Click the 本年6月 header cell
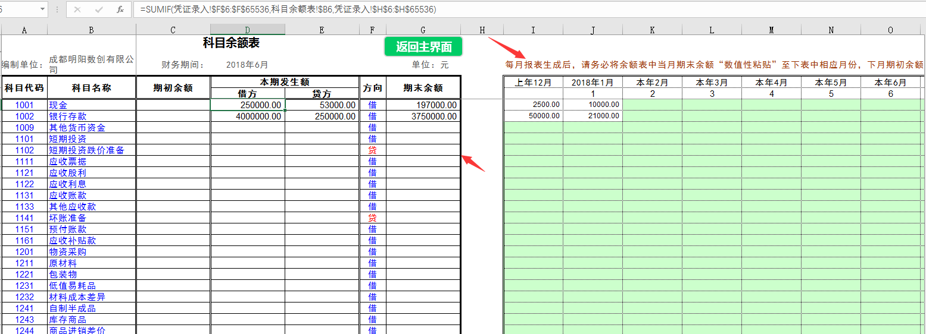Image resolution: width=926 pixels, height=334 pixels. (890, 83)
